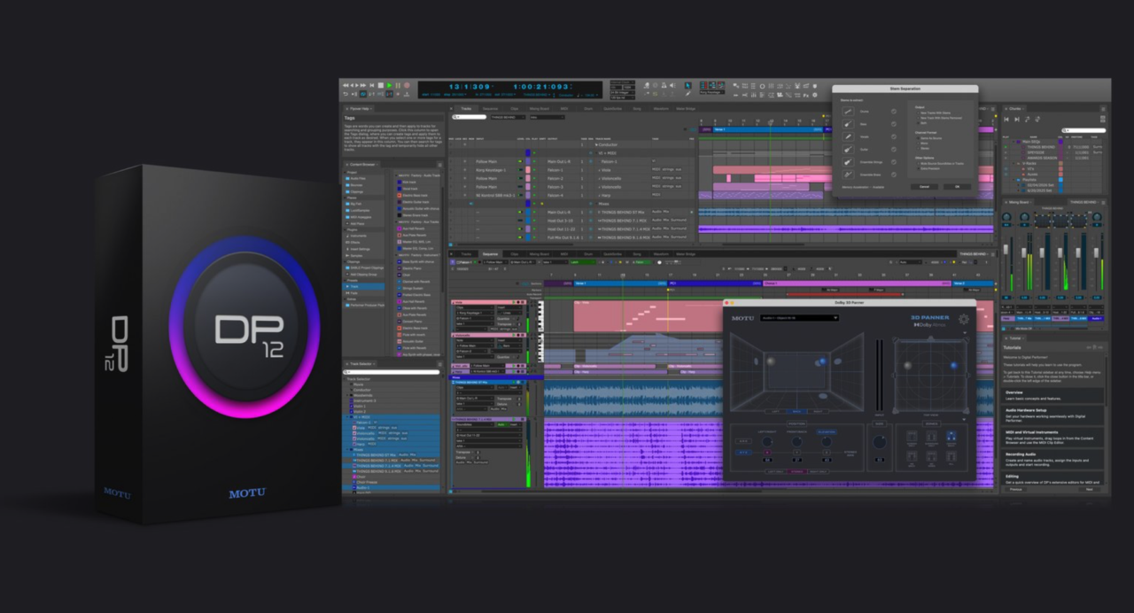Click the Stop button in the transport

(381, 85)
